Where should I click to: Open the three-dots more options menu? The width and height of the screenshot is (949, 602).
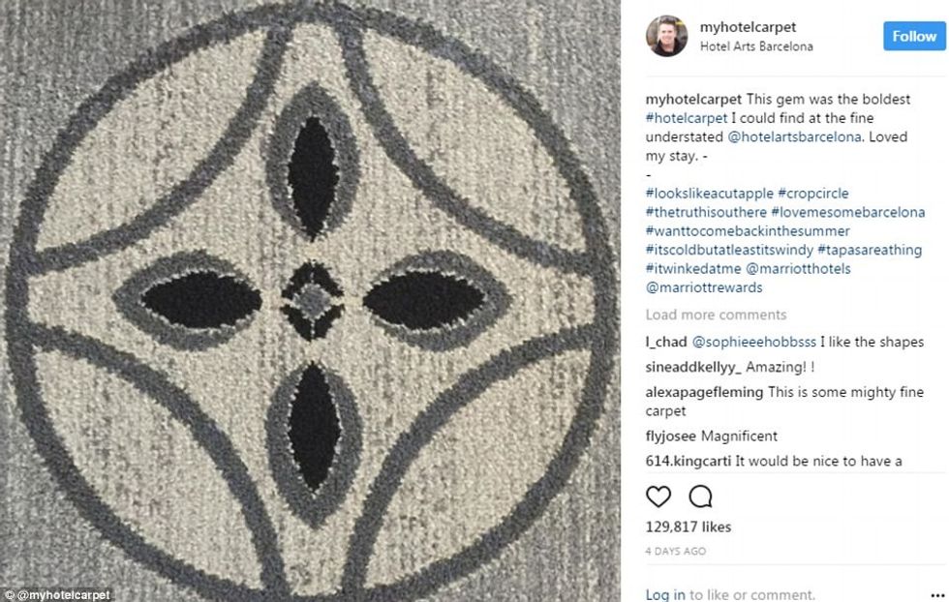pos(937,595)
